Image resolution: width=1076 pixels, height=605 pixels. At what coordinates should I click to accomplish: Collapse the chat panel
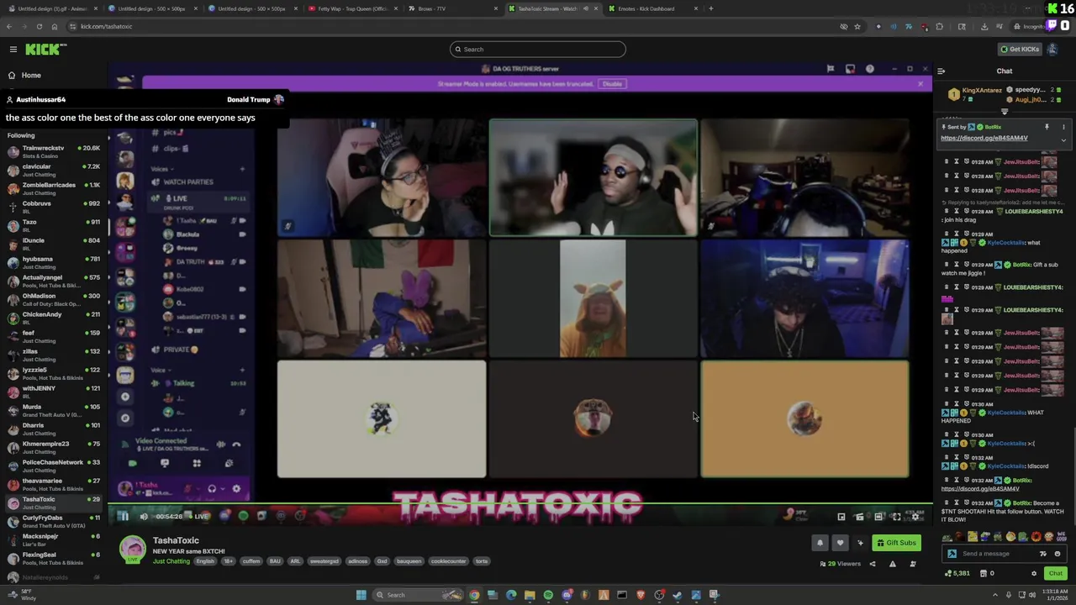pyautogui.click(x=941, y=71)
